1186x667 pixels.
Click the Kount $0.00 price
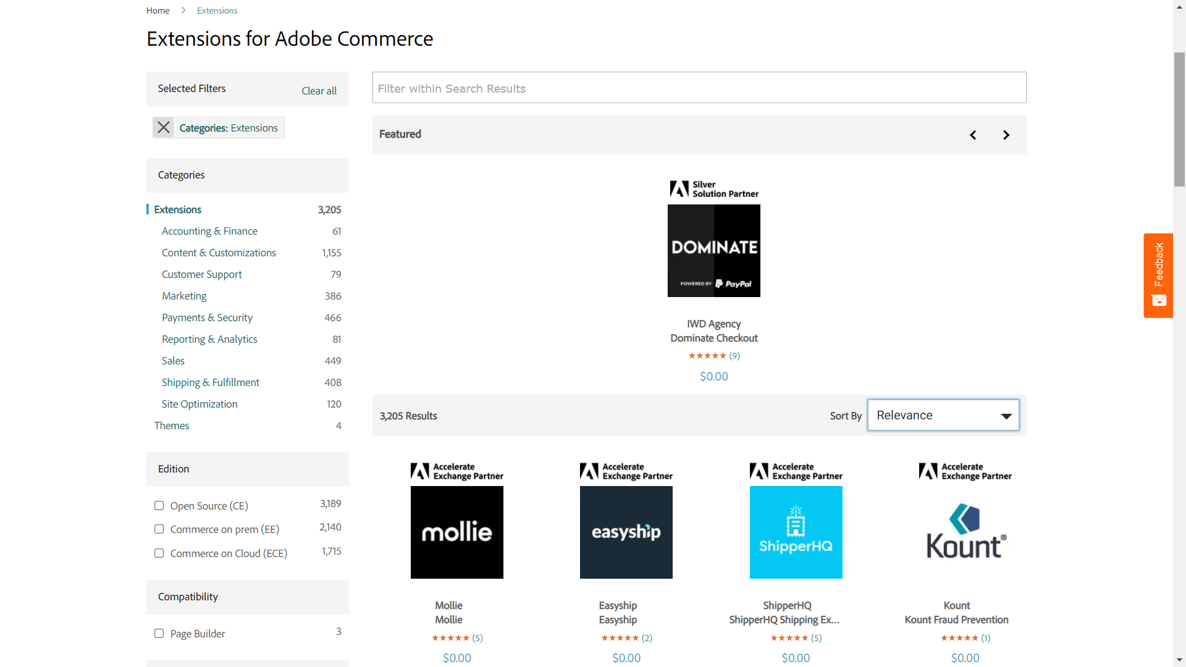coord(965,658)
